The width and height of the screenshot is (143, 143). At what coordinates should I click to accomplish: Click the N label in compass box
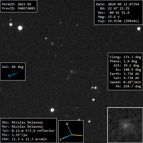(67, 124)
